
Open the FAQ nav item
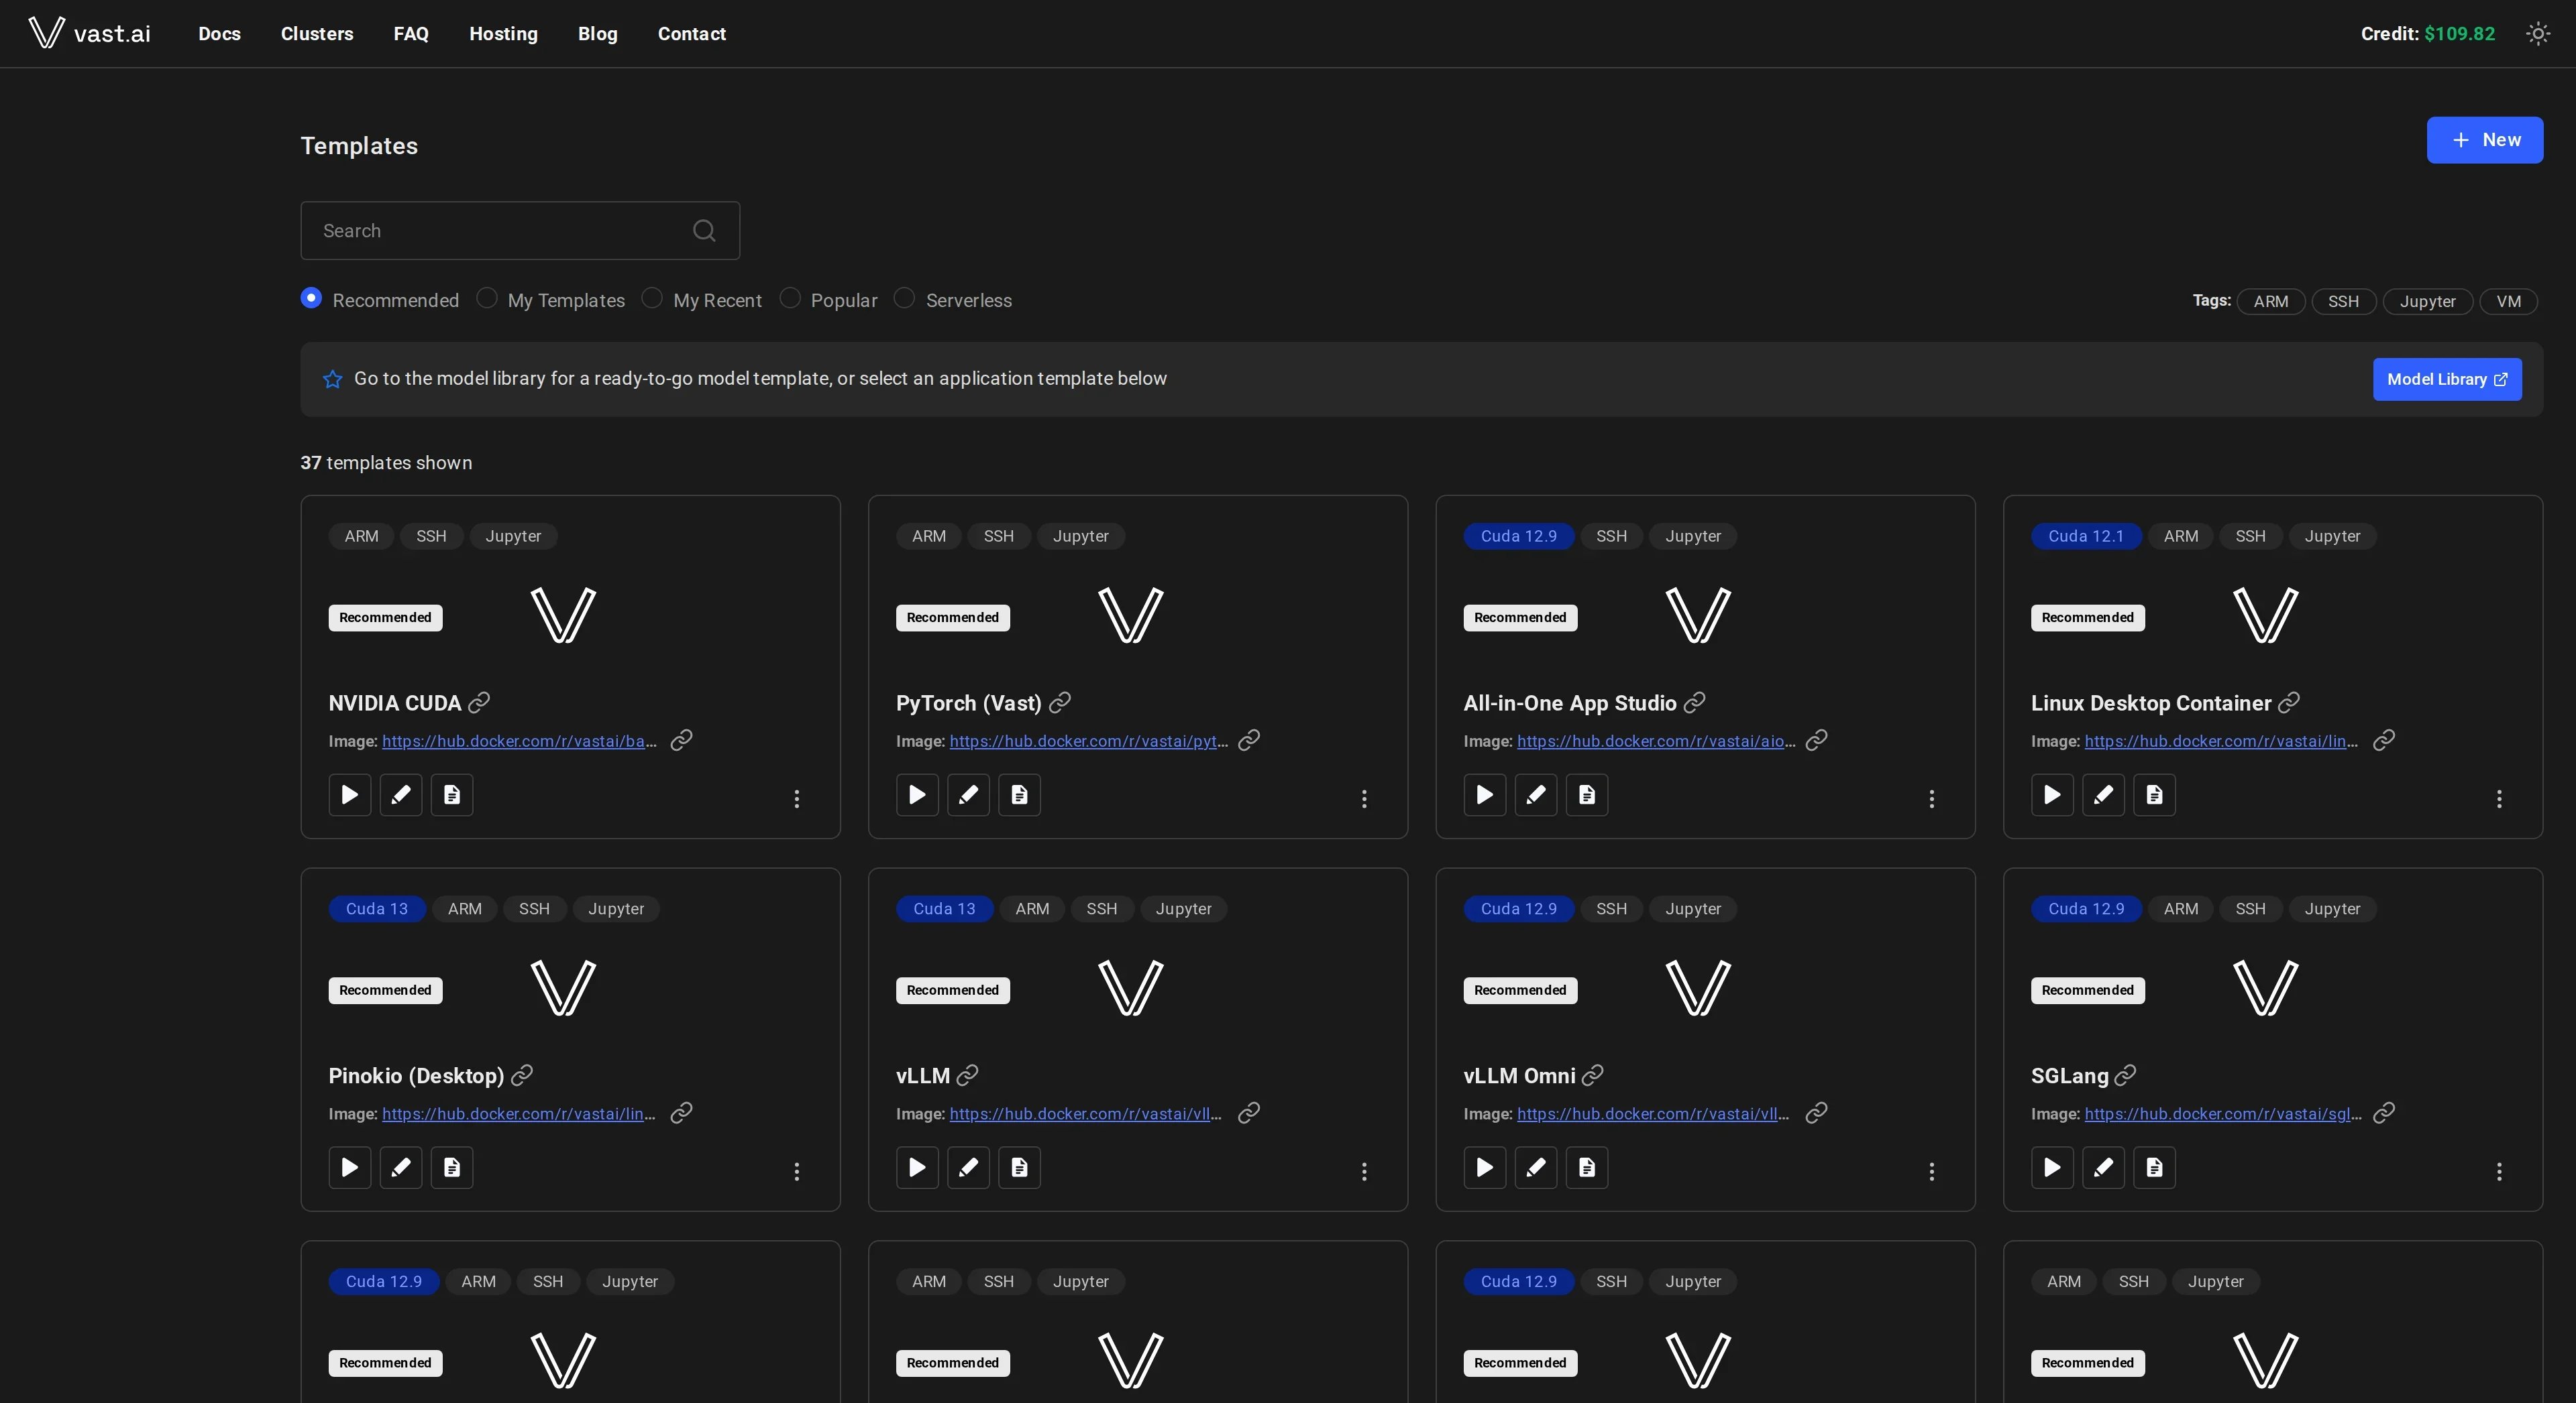(x=411, y=34)
